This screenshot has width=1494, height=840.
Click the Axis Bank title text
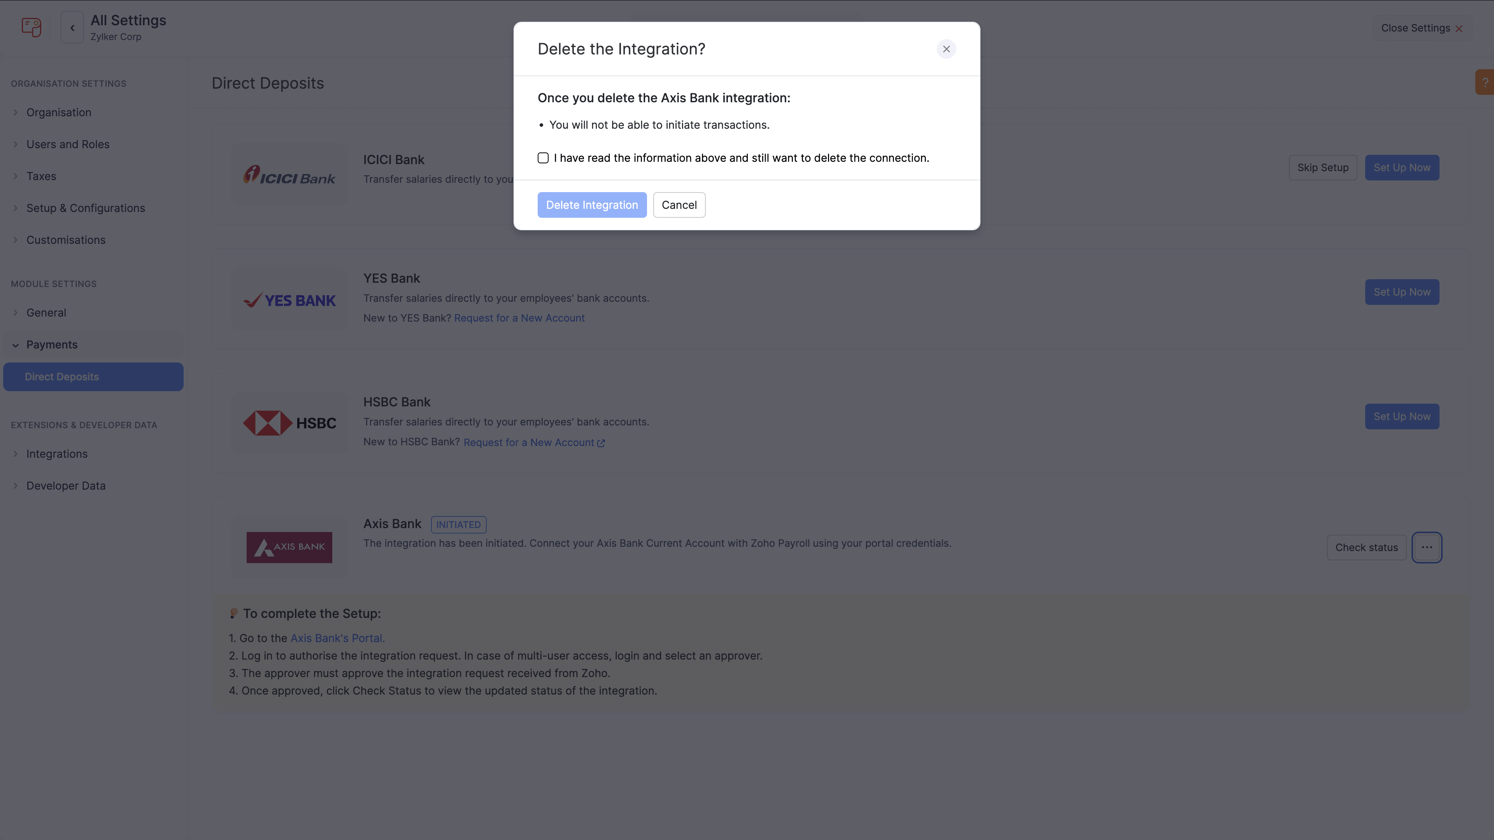[x=392, y=523]
